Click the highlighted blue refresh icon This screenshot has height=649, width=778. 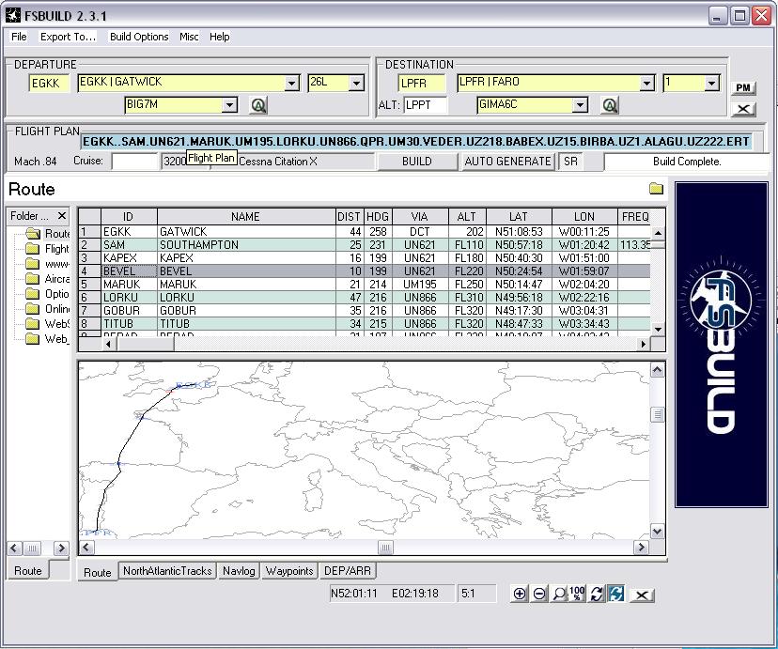pyautogui.click(x=615, y=594)
